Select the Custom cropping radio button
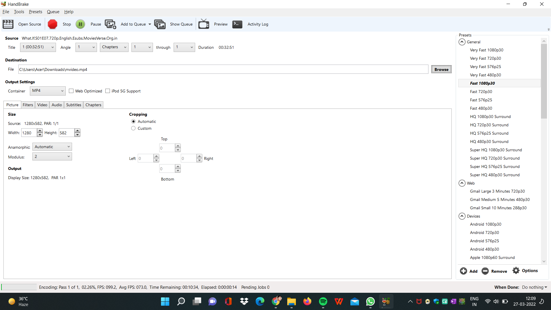551x310 pixels. pos(133,128)
